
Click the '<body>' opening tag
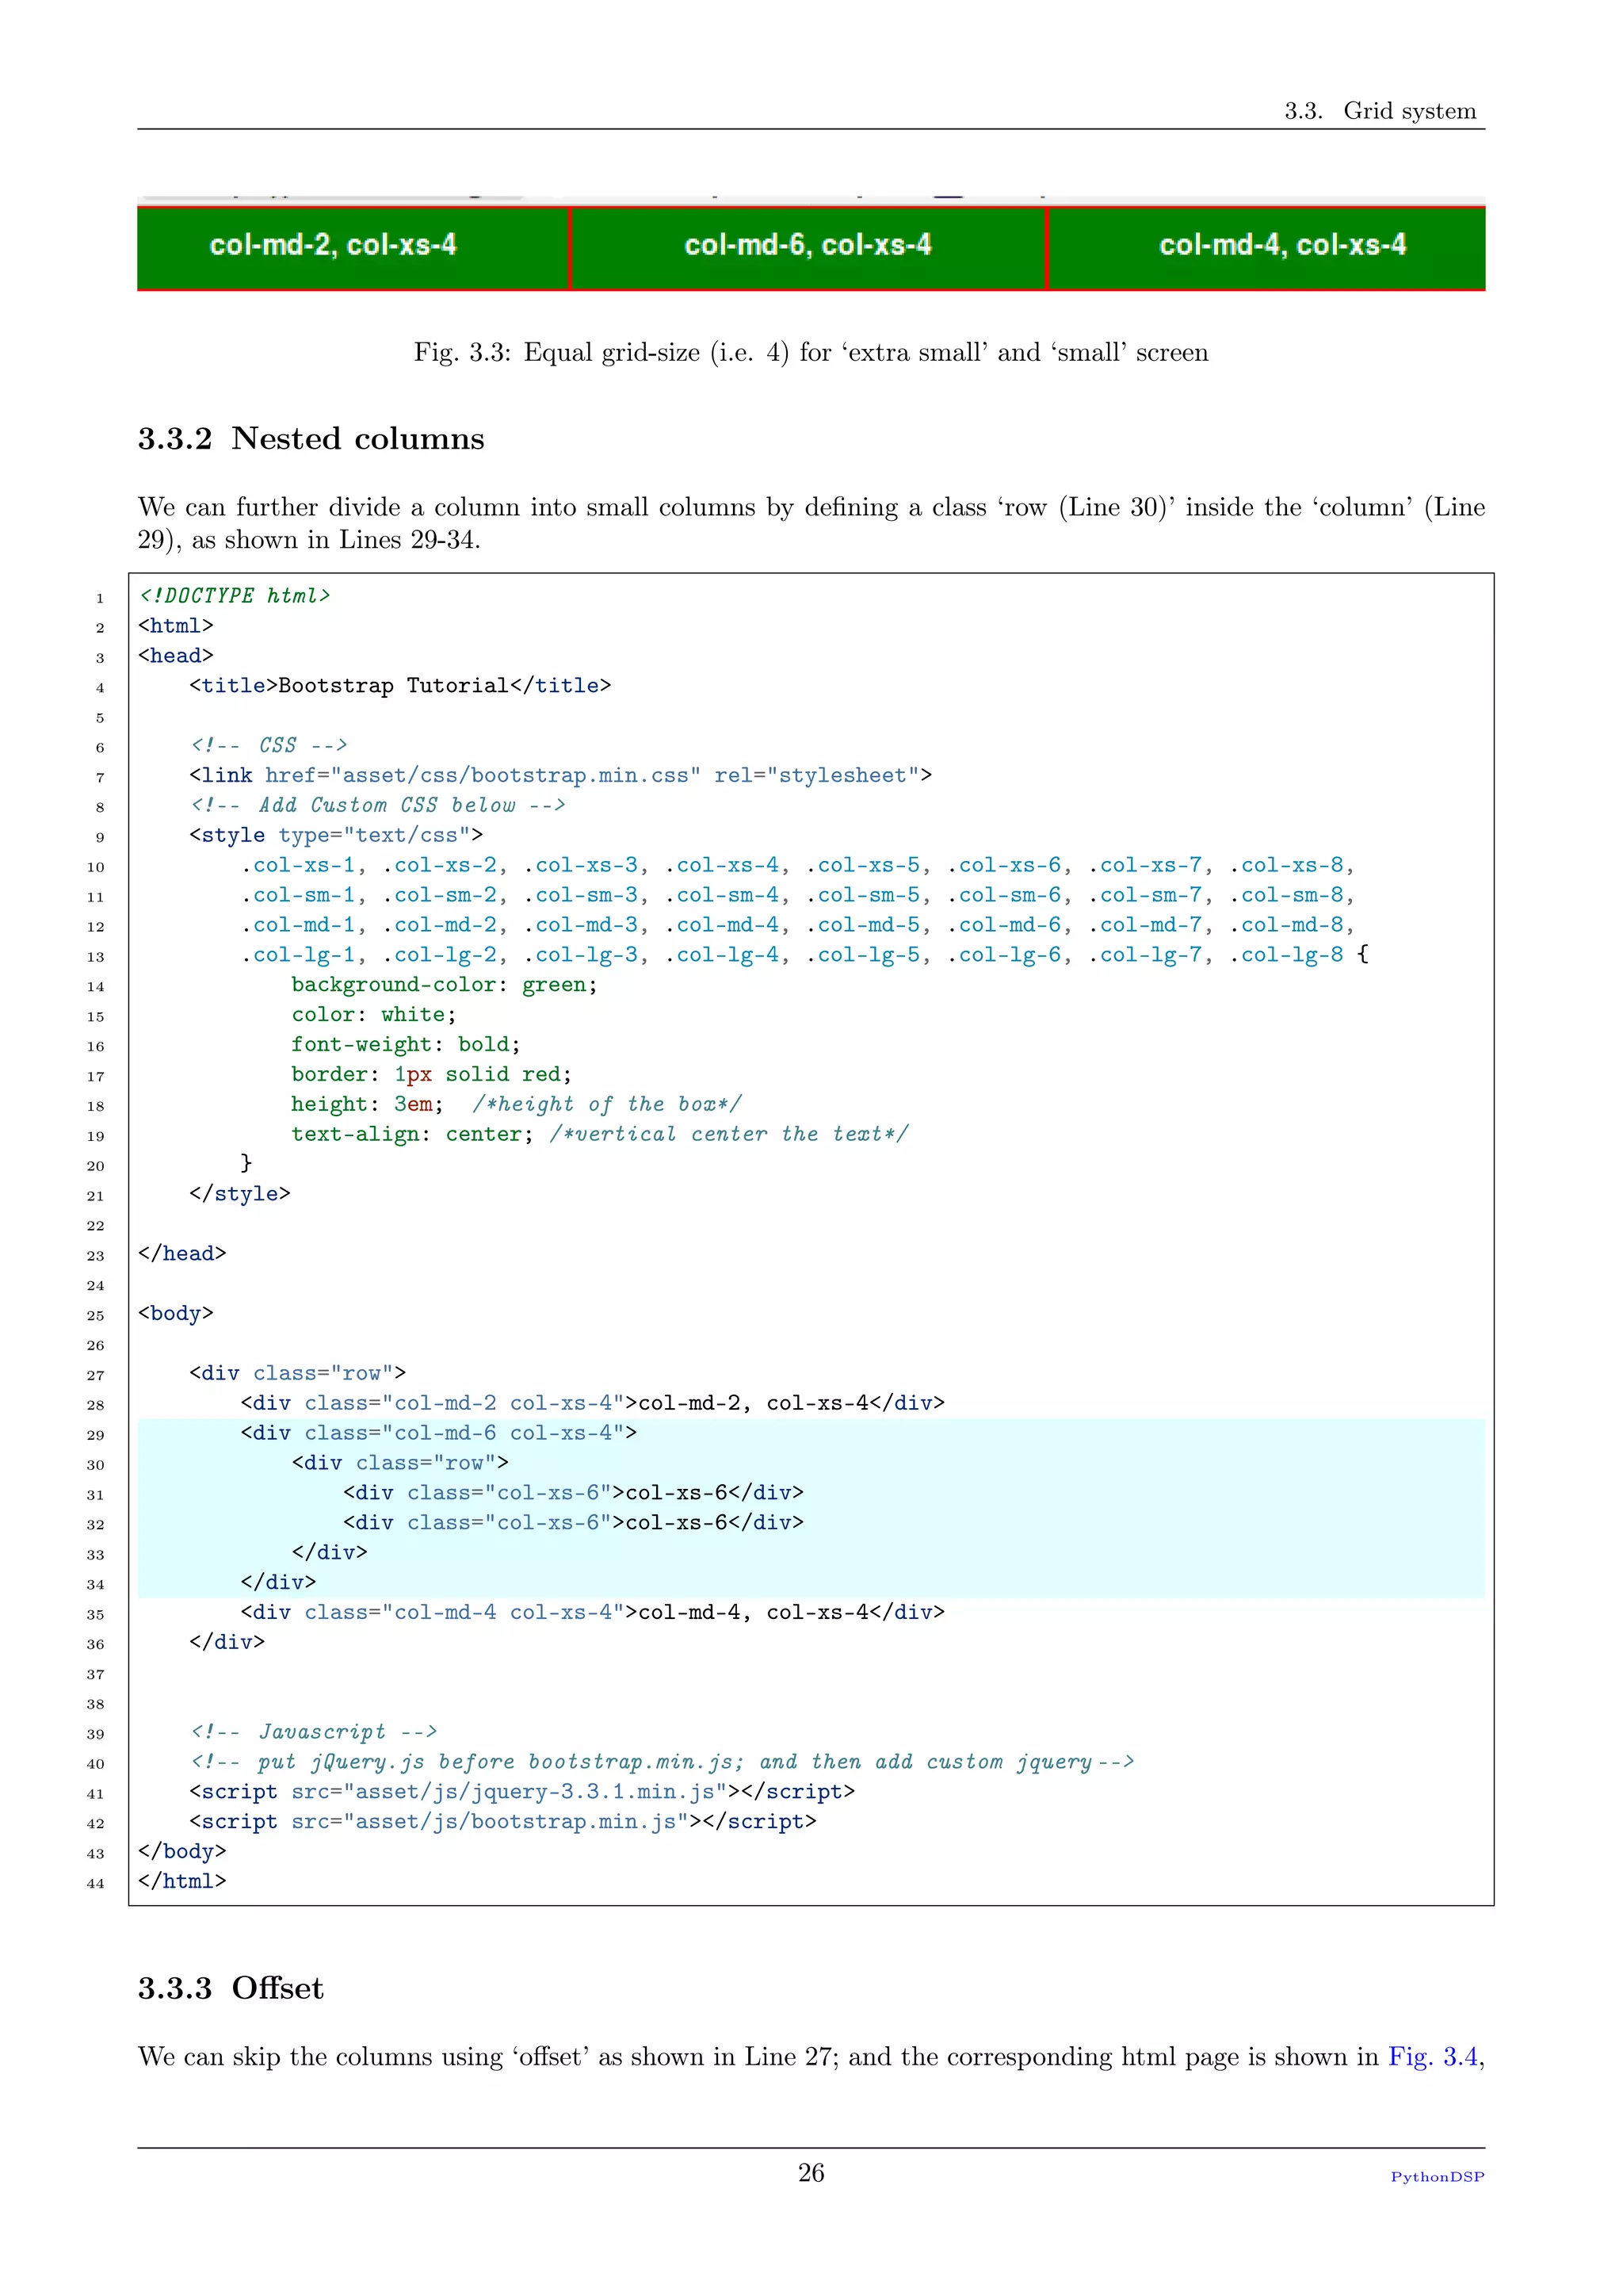pyautogui.click(x=176, y=1314)
